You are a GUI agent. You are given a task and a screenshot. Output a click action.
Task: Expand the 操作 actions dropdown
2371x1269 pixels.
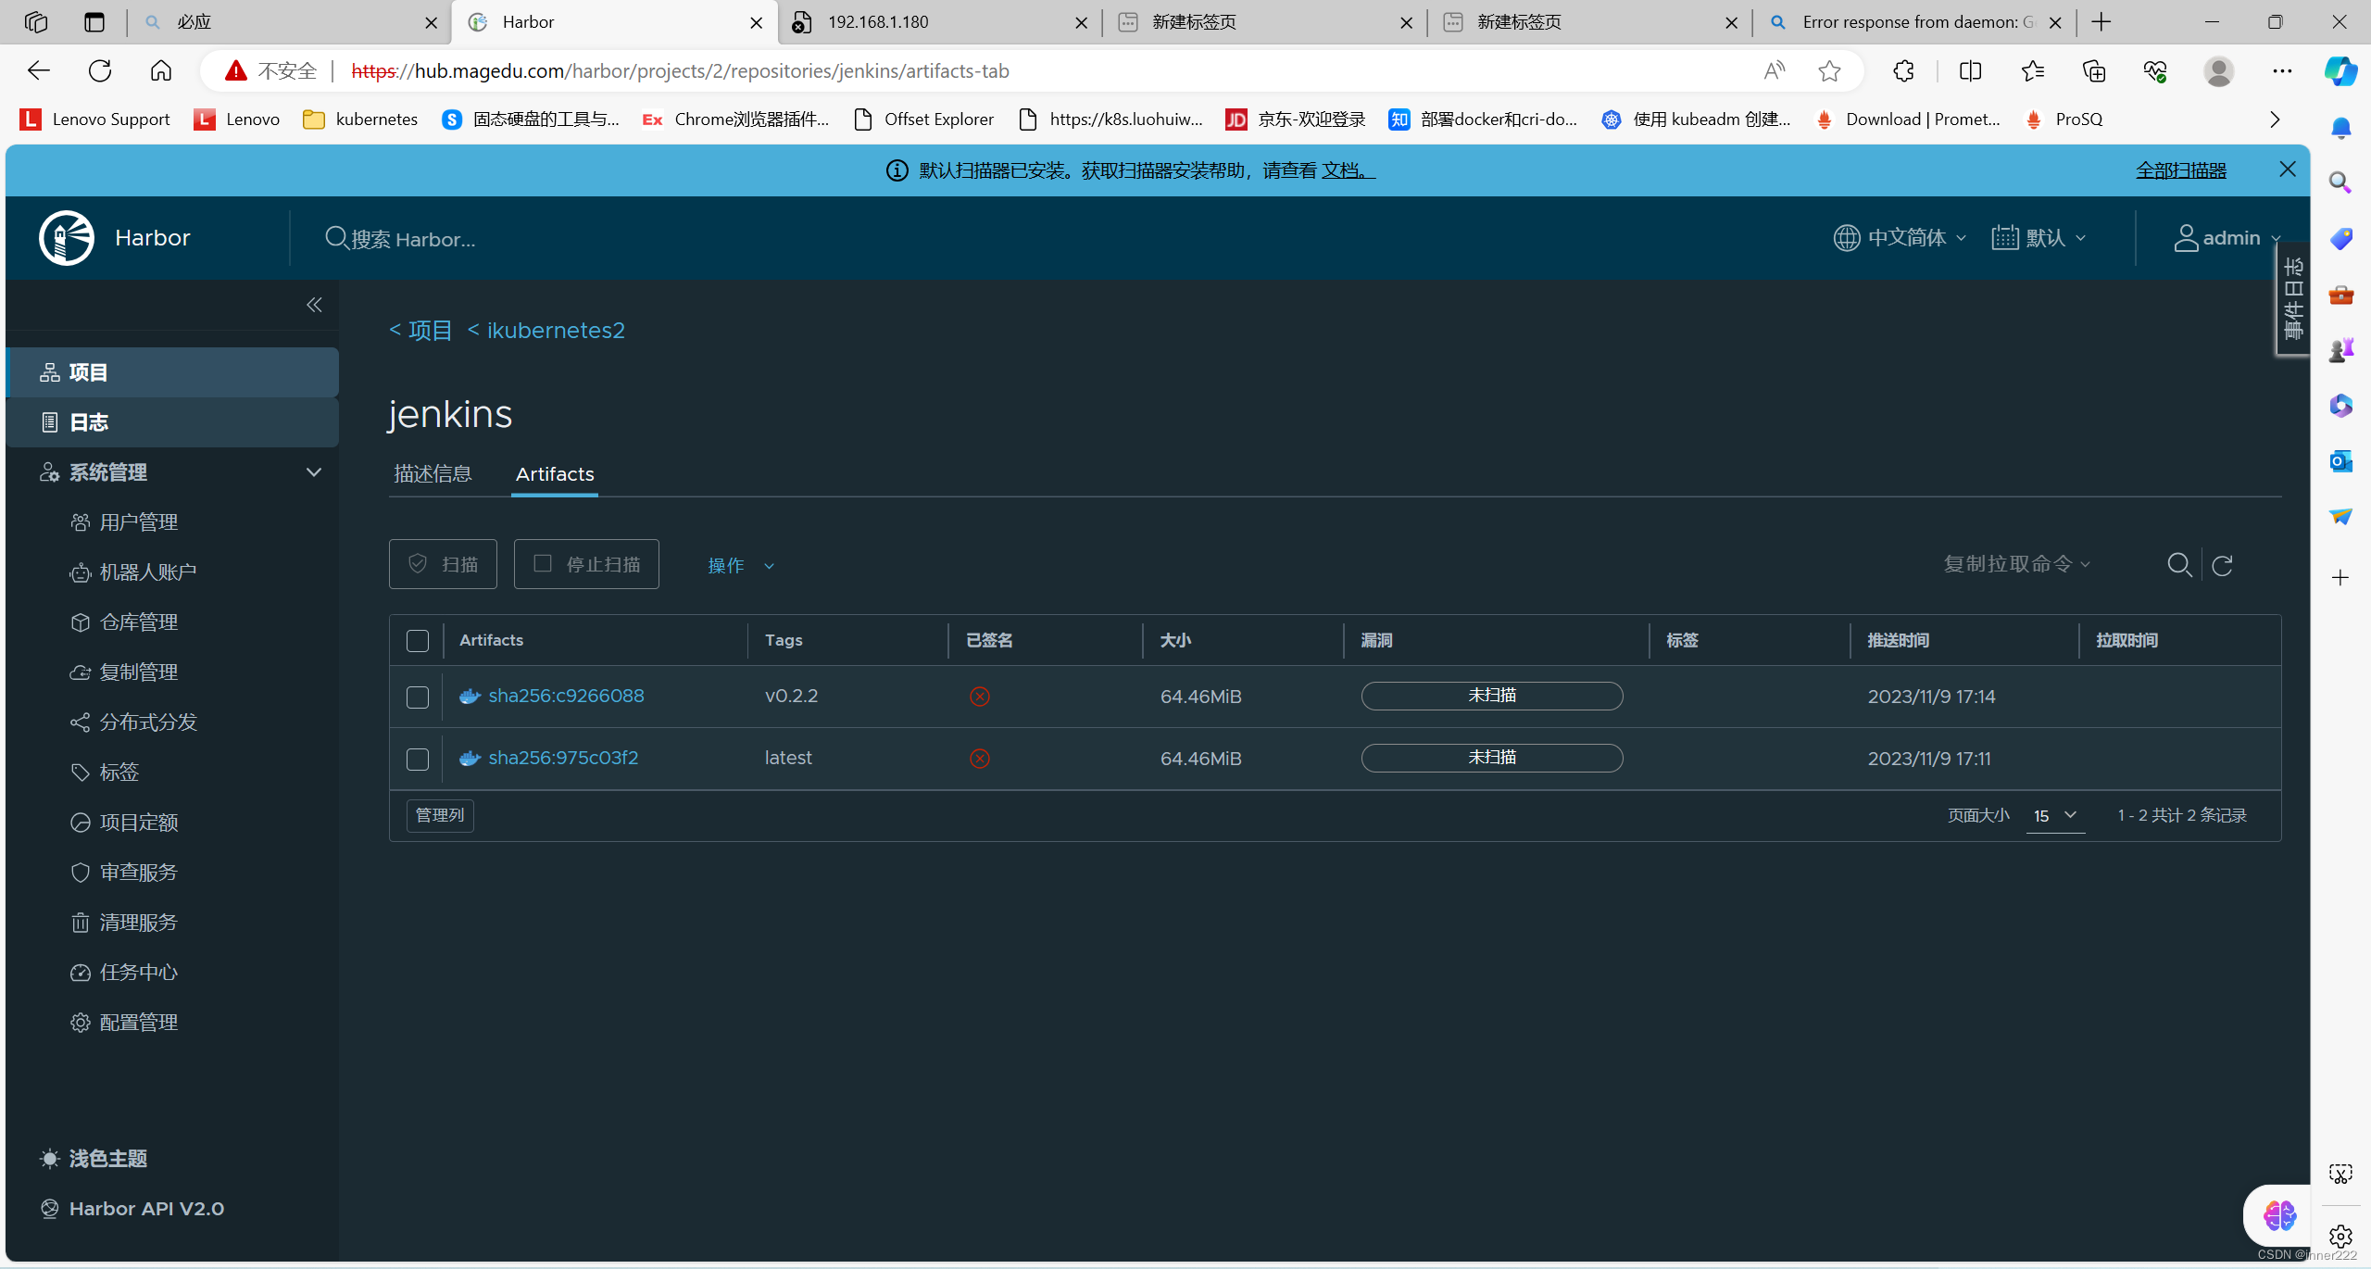[740, 565]
